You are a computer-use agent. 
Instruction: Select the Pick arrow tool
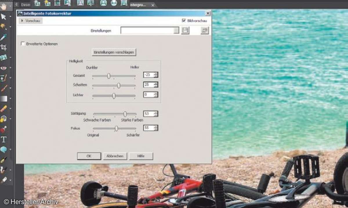pyautogui.click(x=3, y=17)
